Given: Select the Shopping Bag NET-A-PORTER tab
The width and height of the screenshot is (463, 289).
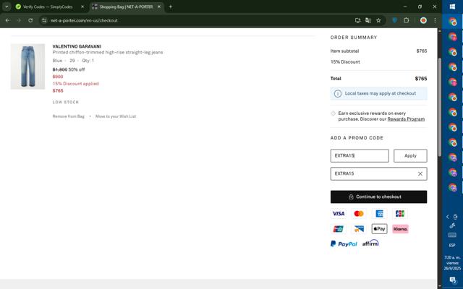Looking at the screenshot, I should [126, 7].
